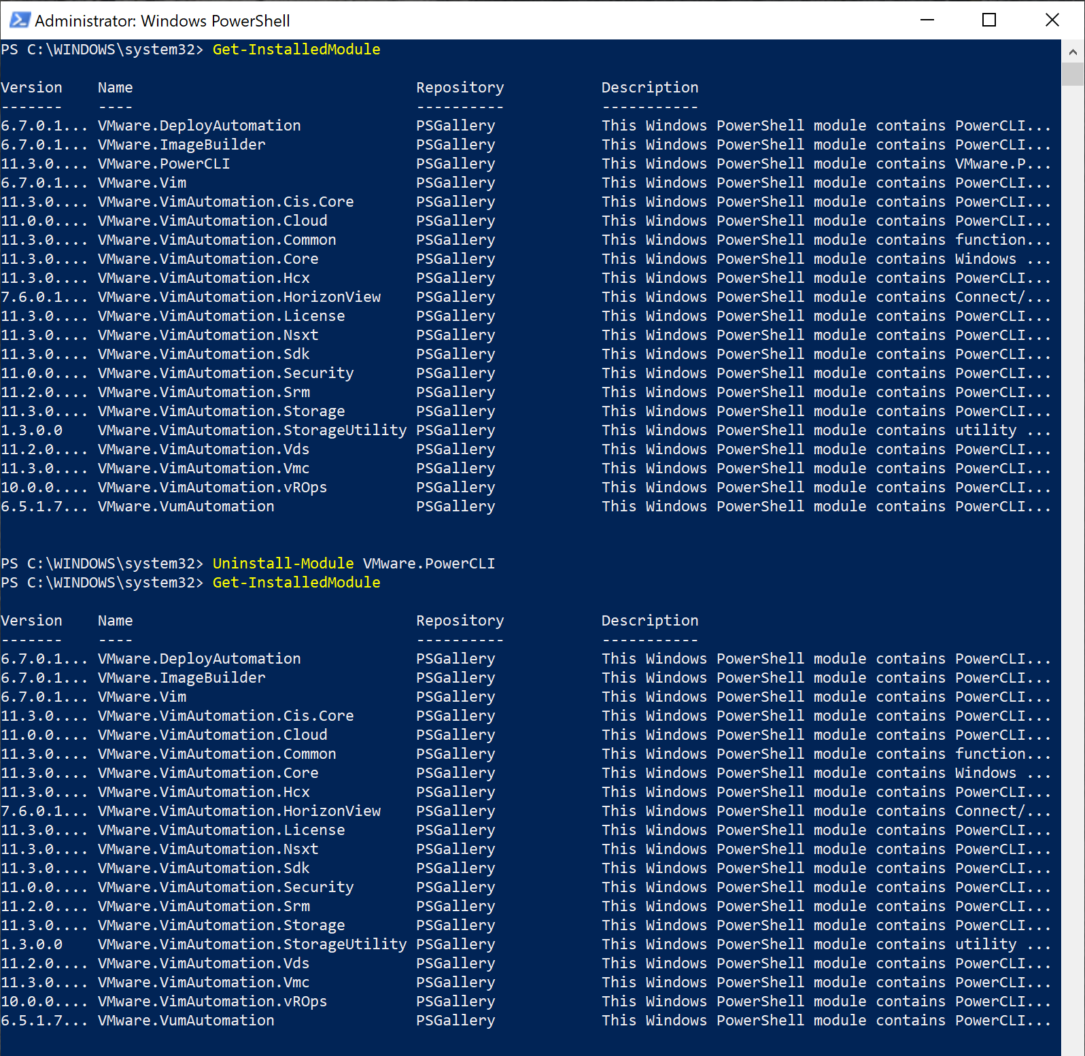Image resolution: width=1085 pixels, height=1056 pixels.
Task: Click first-list 'VMware.DeployAutomation' entry
Action: 199,126
